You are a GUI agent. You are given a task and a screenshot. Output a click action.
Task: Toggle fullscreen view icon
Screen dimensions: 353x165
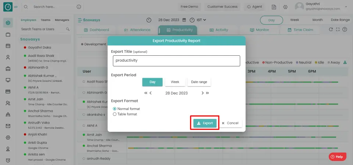pos(338,29)
